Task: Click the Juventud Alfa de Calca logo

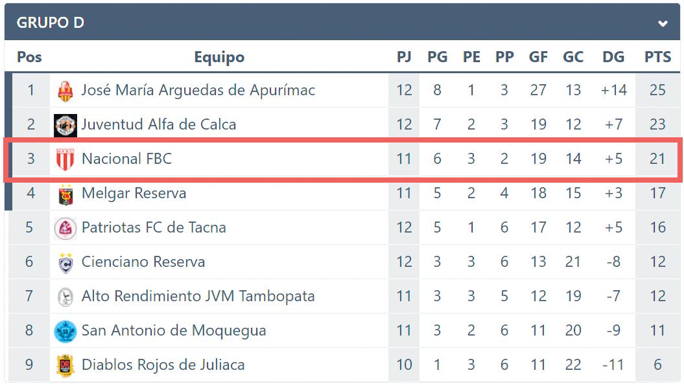Action: [65, 126]
